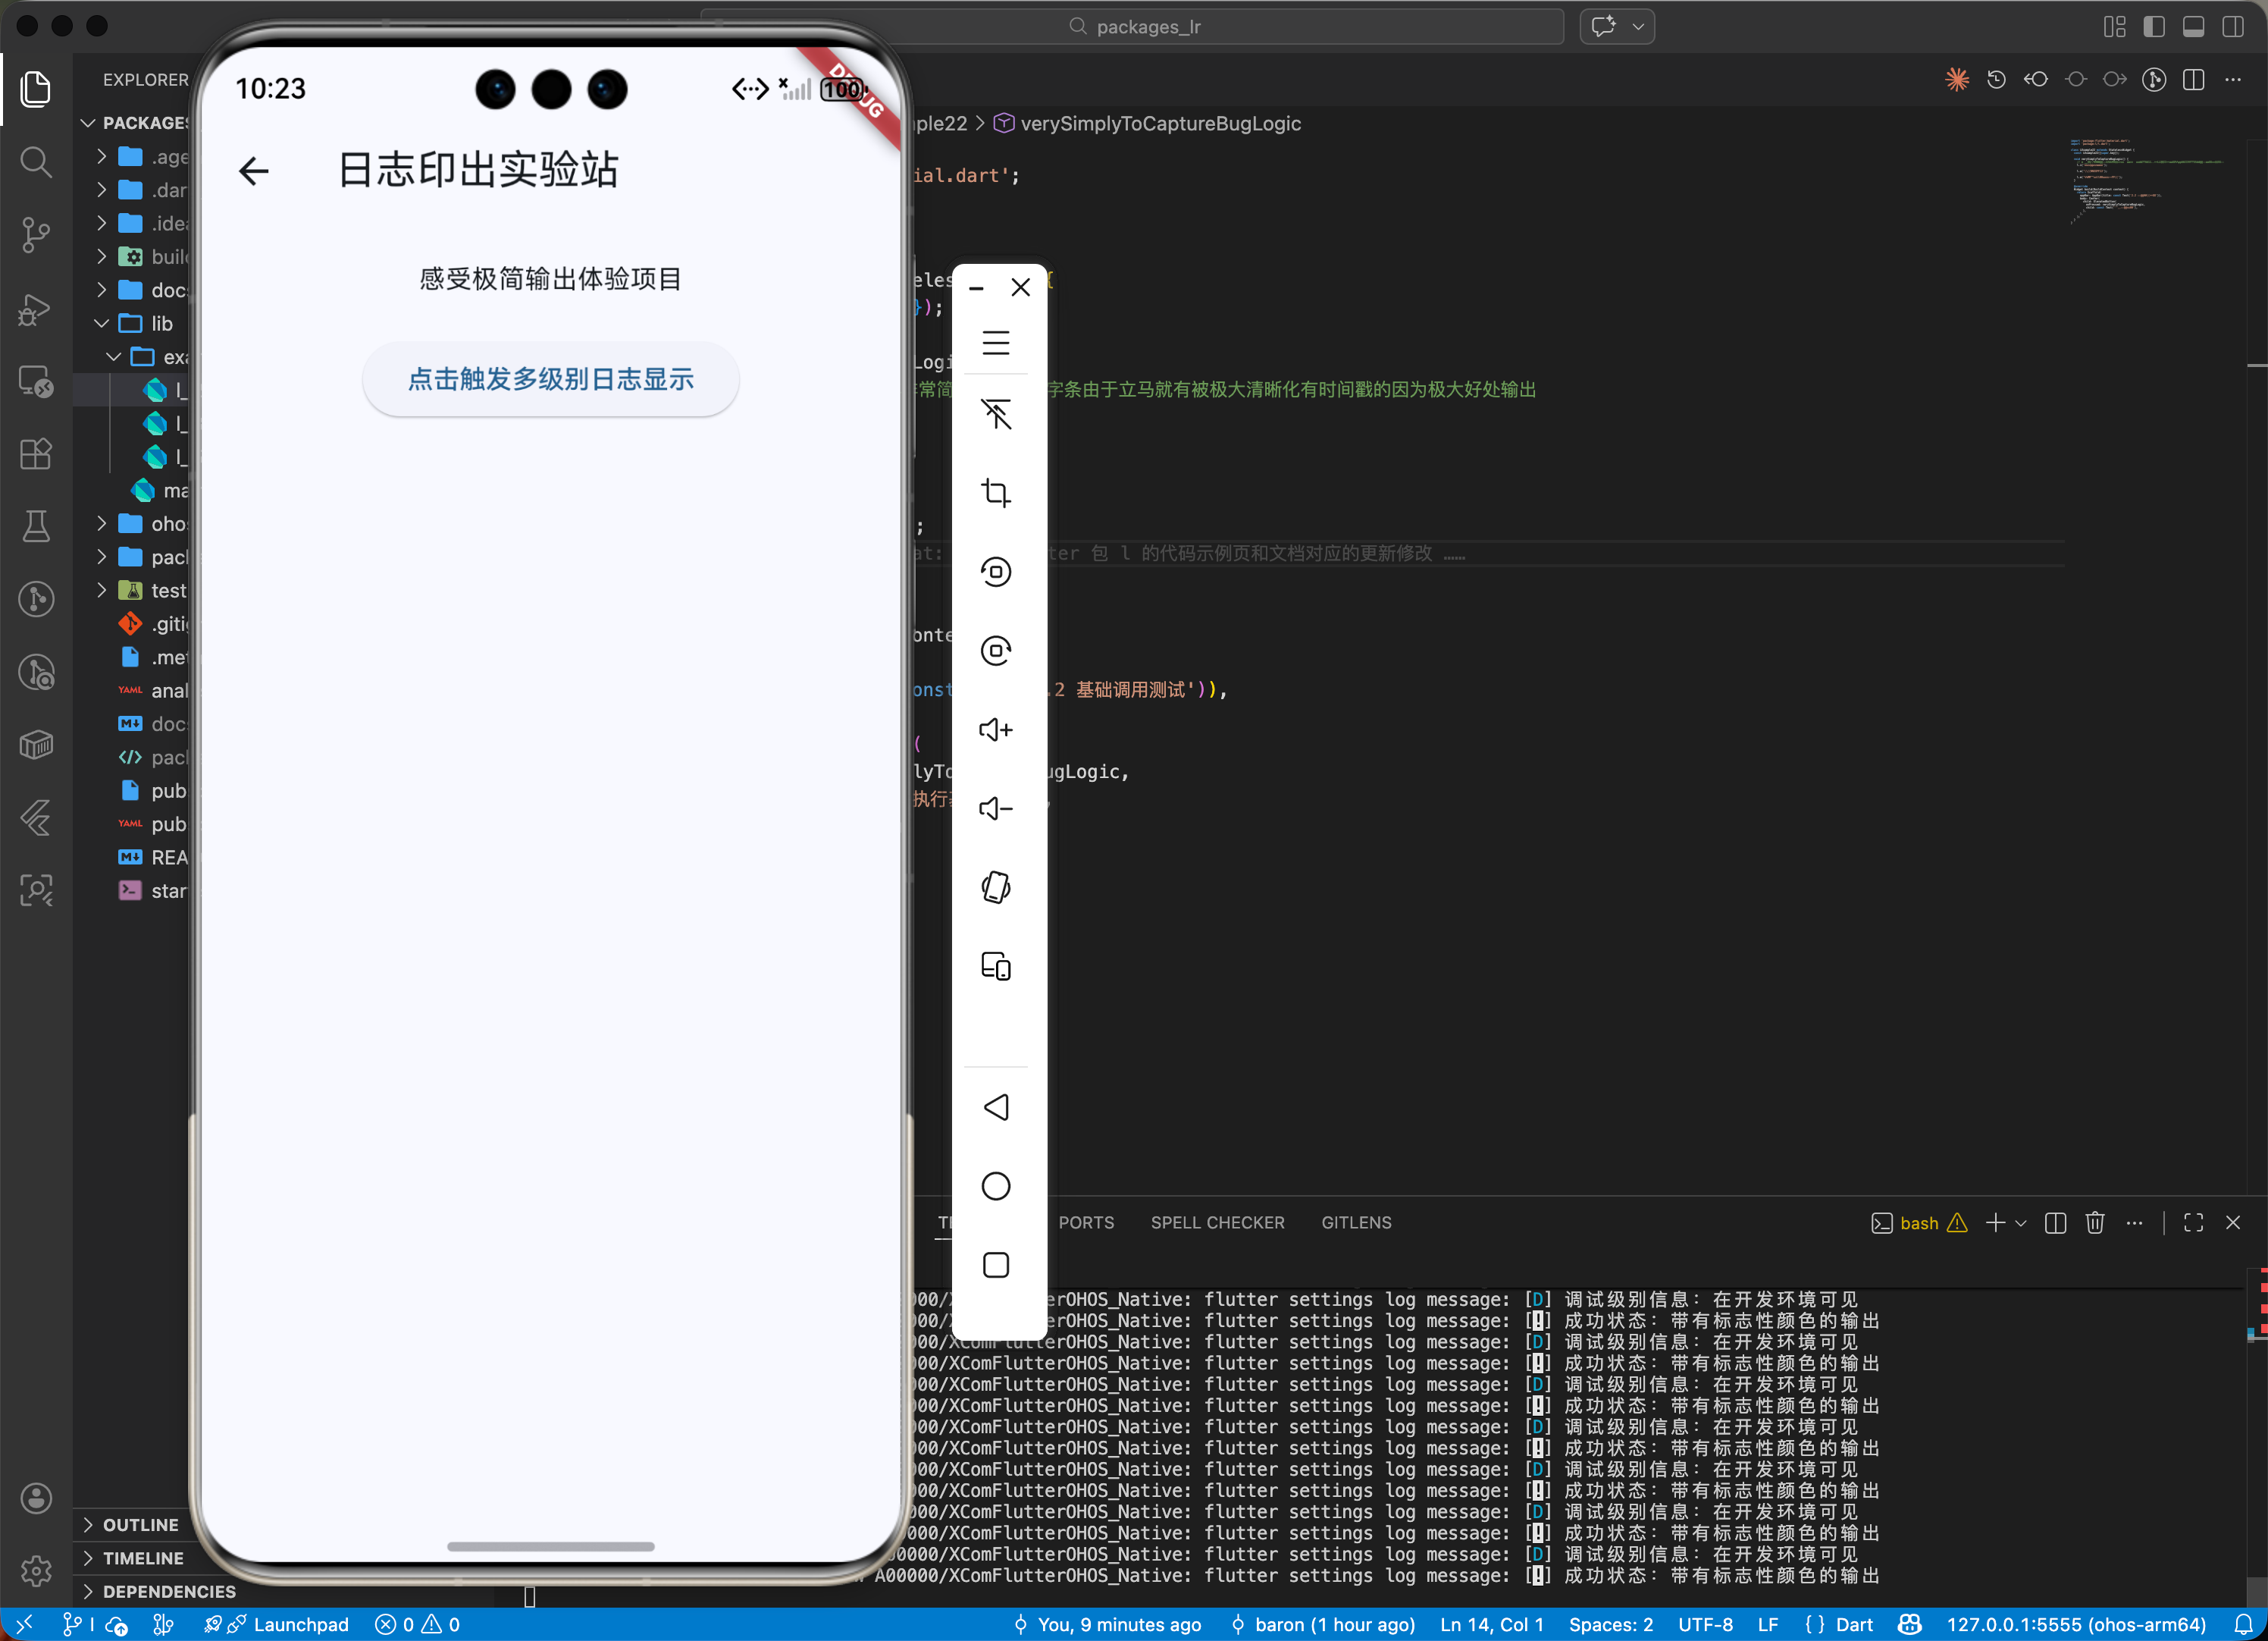
Task: Toggle the primary side bar layout icon
Action: tap(2154, 27)
